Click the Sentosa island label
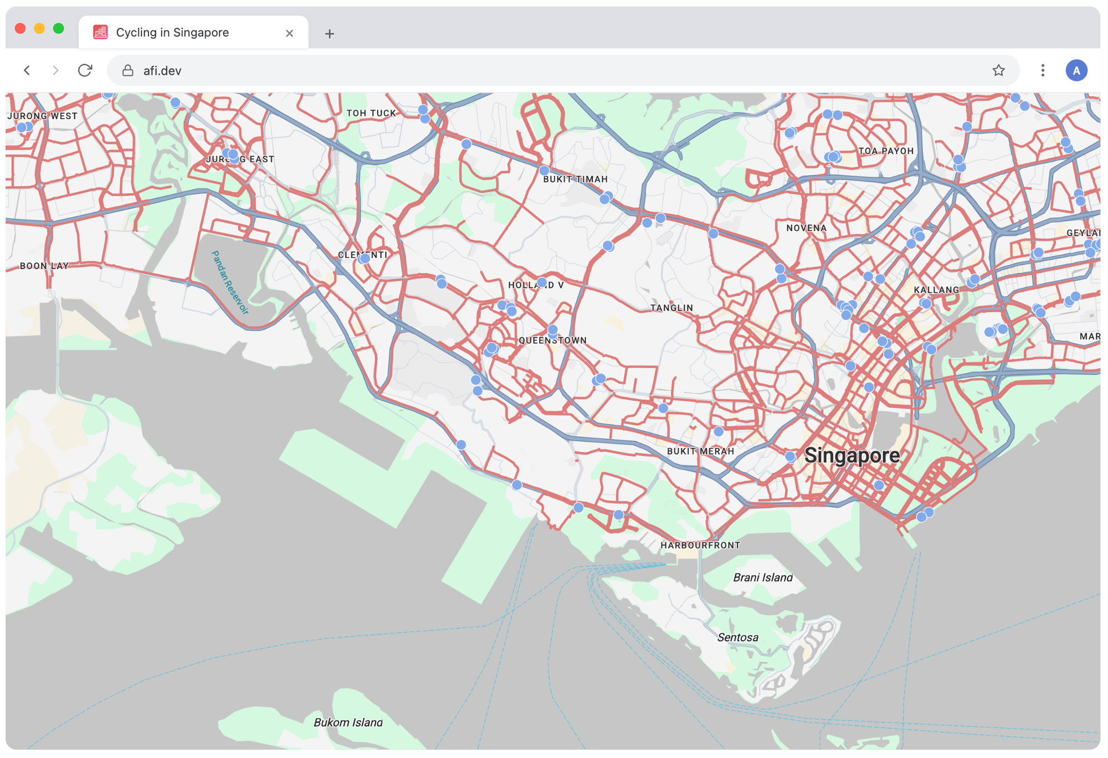This screenshot has height=758, width=1108. [x=738, y=637]
